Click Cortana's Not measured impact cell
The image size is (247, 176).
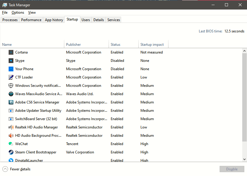click(x=151, y=52)
